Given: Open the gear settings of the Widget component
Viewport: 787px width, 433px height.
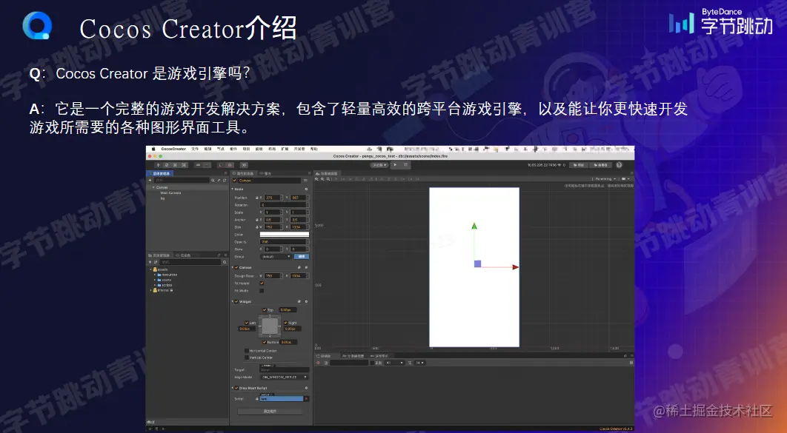Looking at the screenshot, I should [x=306, y=302].
